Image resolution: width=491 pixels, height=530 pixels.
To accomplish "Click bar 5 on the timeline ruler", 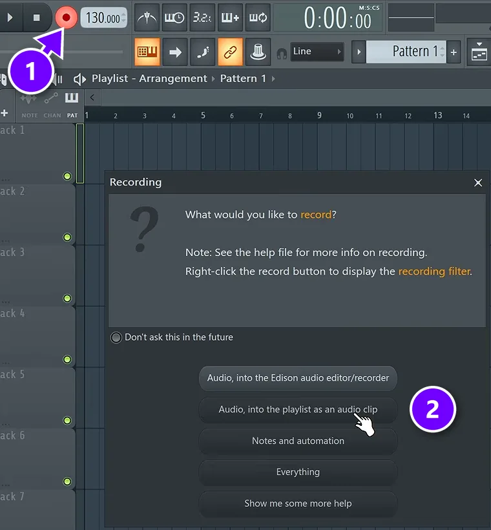I will point(203,115).
